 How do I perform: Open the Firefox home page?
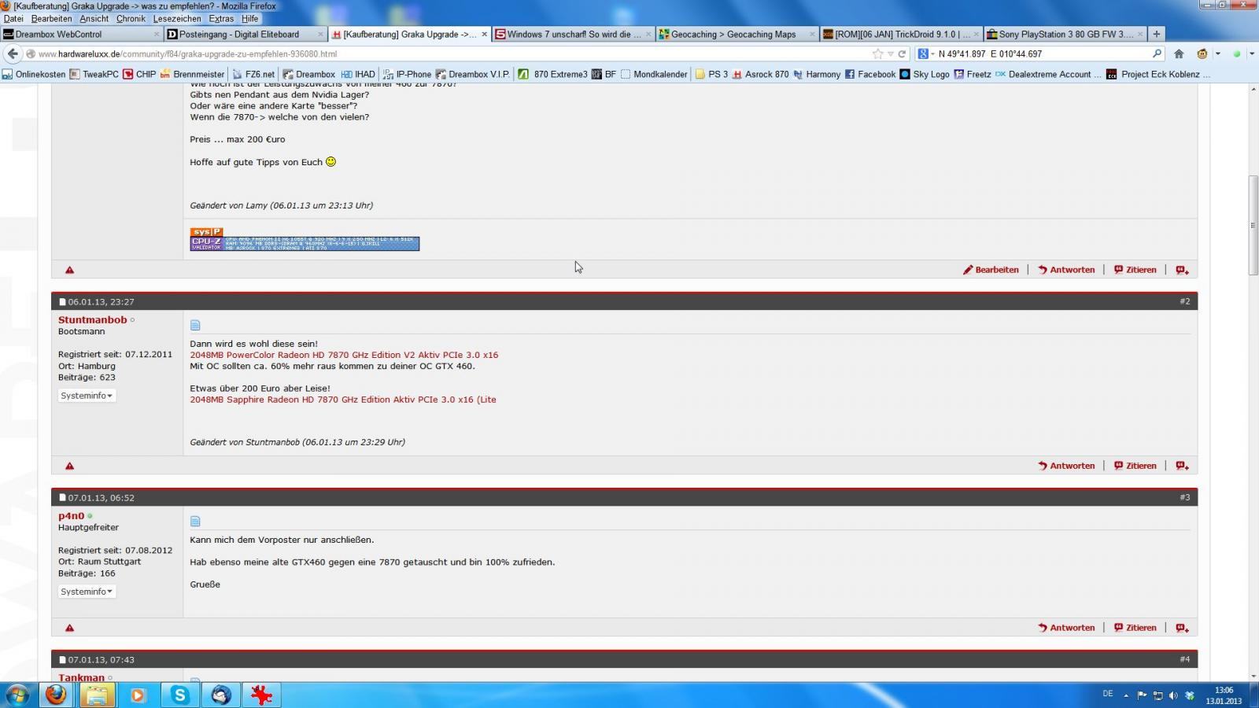coord(1179,53)
